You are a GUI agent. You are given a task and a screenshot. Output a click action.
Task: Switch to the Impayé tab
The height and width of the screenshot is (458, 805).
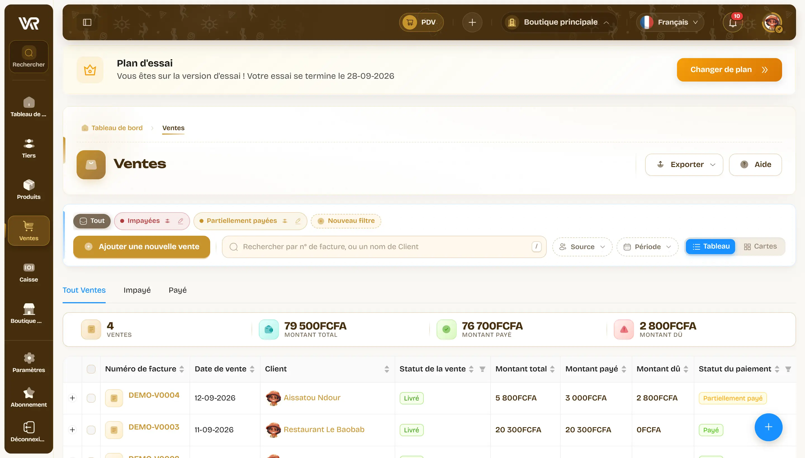(x=137, y=290)
